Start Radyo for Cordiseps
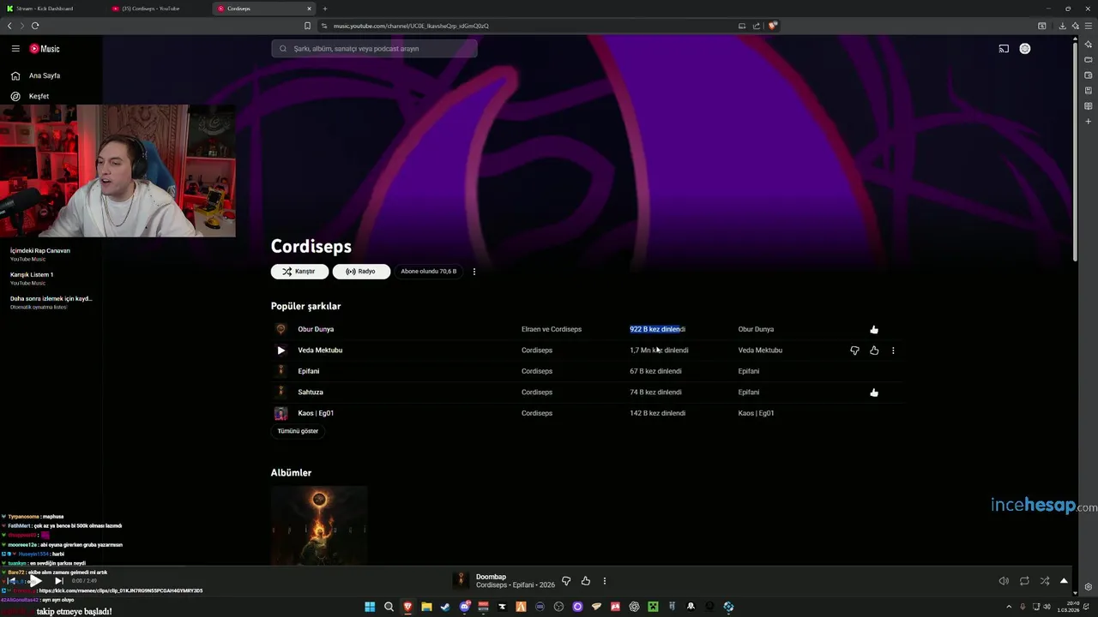1098x617 pixels. pos(361,272)
